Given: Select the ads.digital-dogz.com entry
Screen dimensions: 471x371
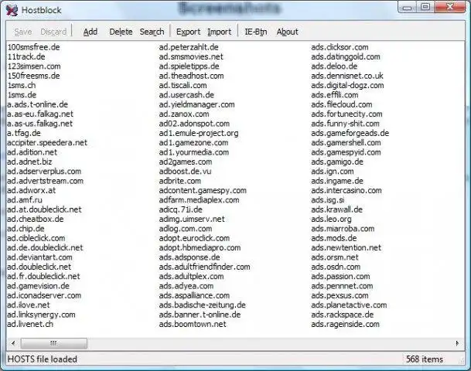Looking at the screenshot, I should point(347,86).
